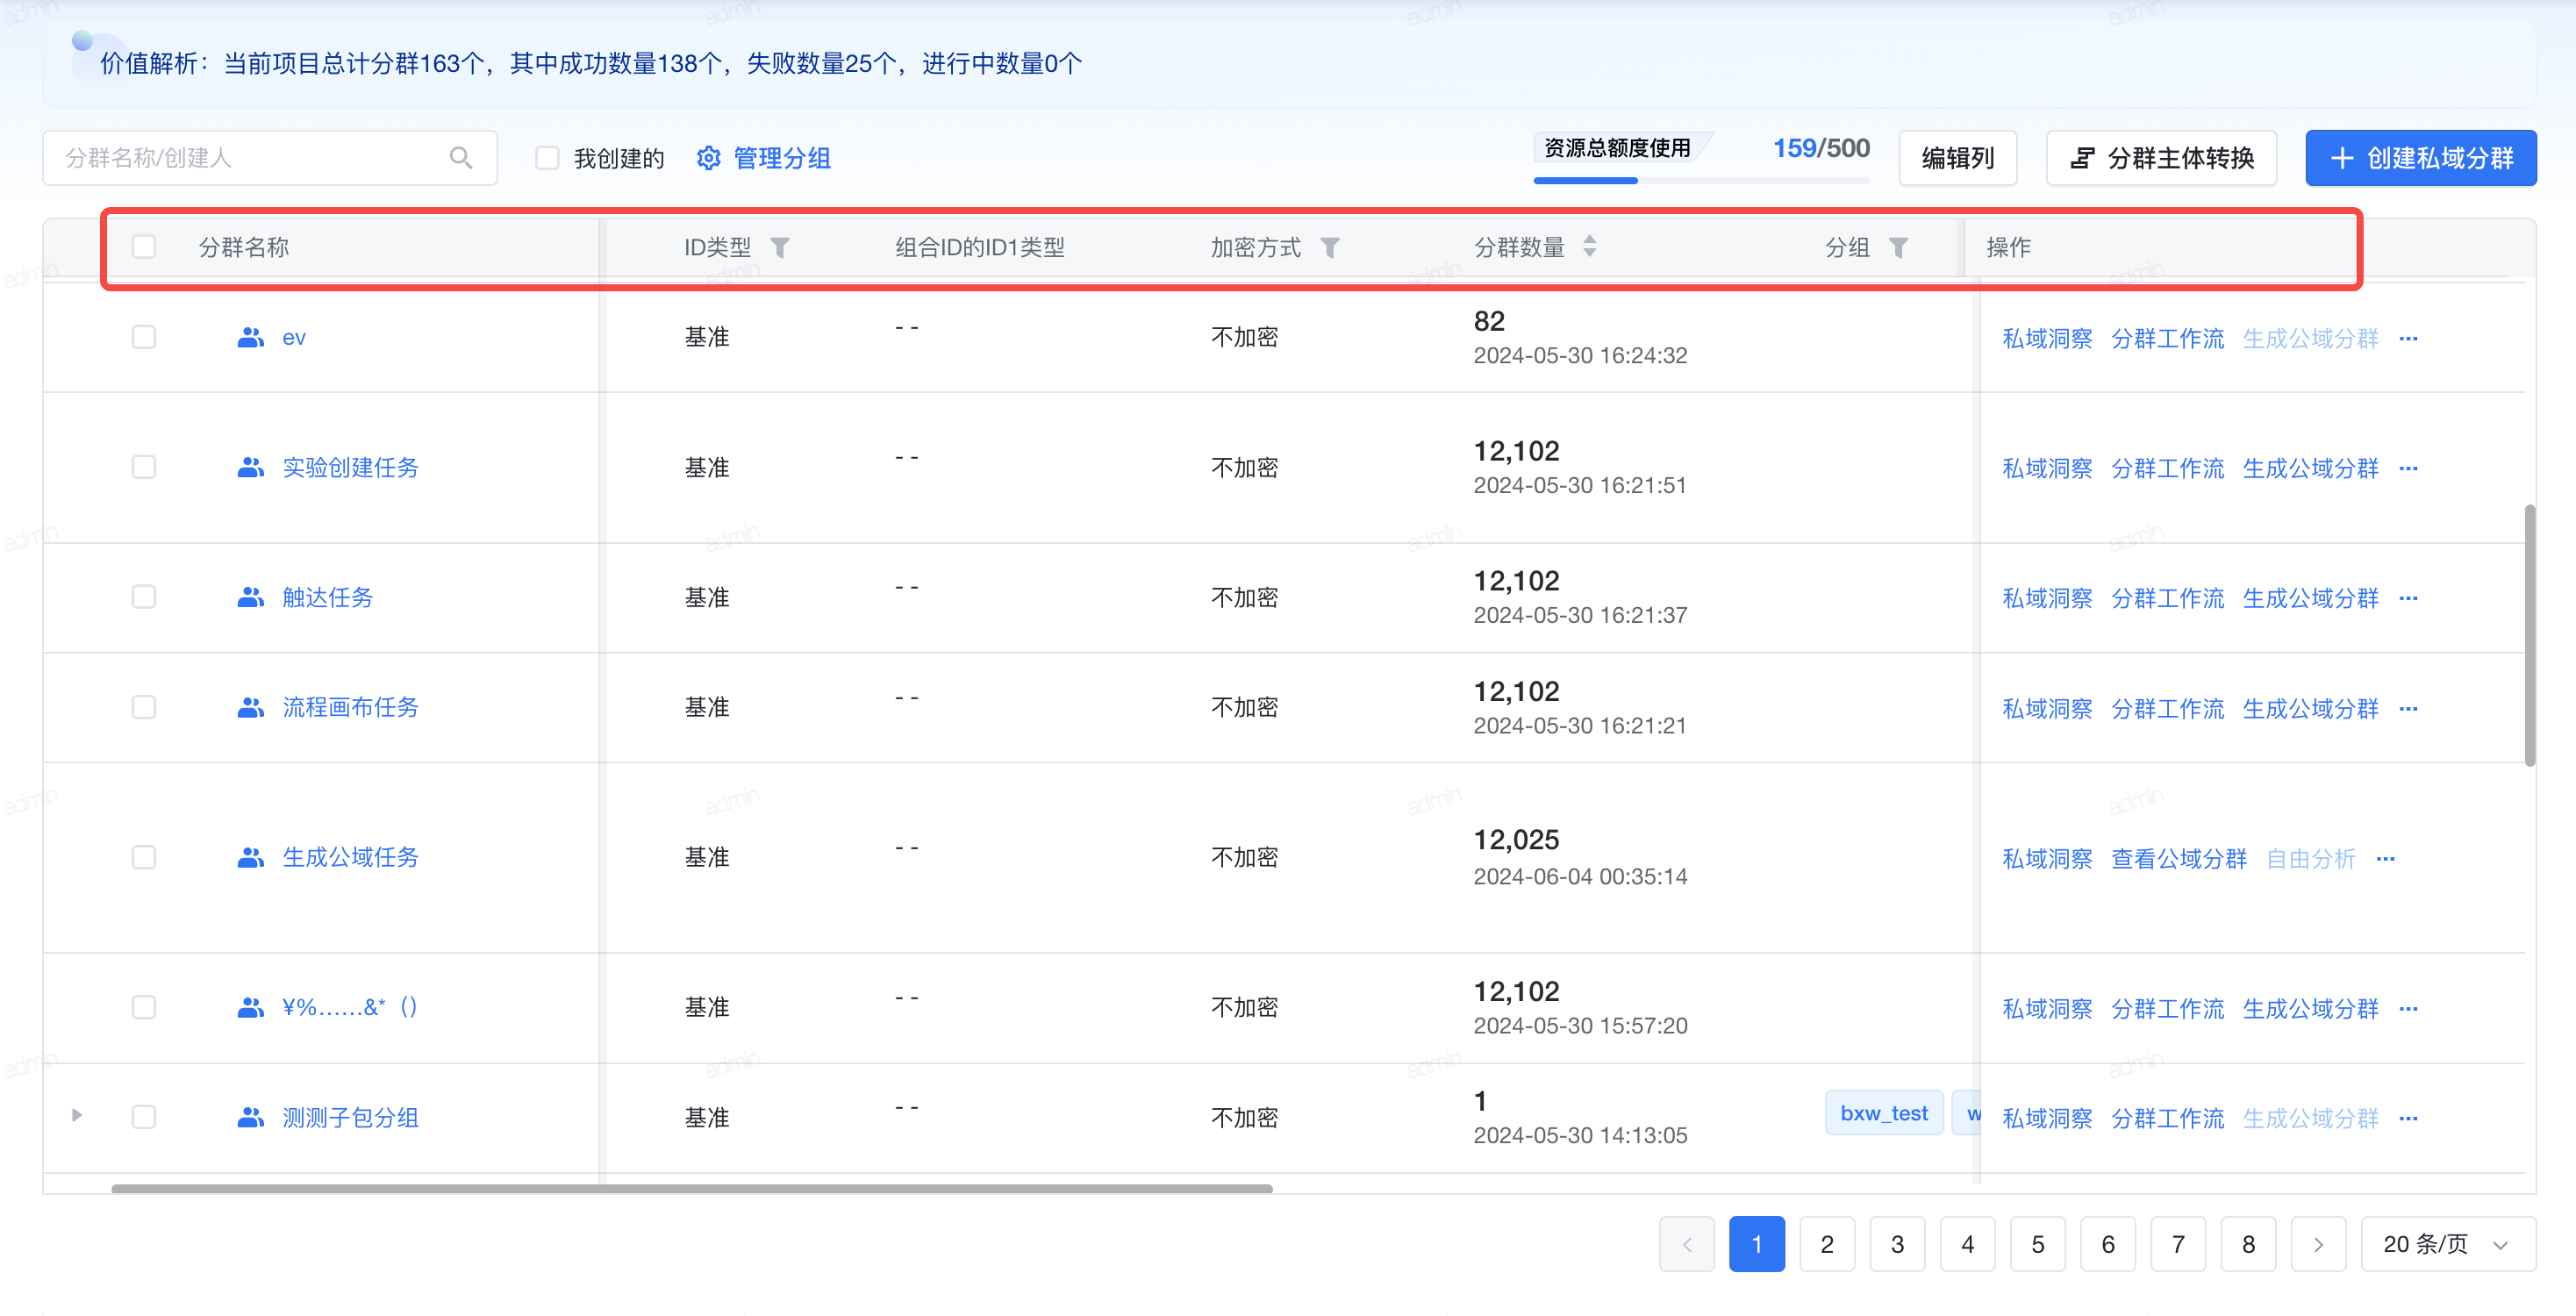Toggle the 我创建的 checkbox

547,158
